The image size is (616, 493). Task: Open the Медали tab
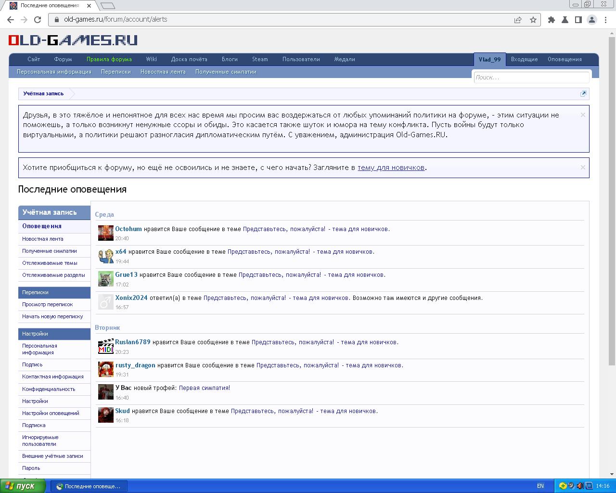point(345,59)
